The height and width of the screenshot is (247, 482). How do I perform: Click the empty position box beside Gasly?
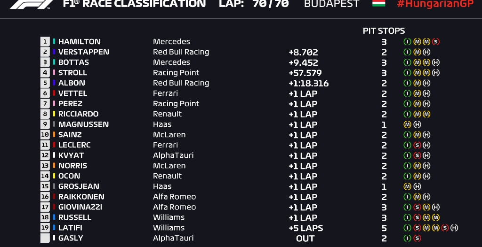point(45,238)
